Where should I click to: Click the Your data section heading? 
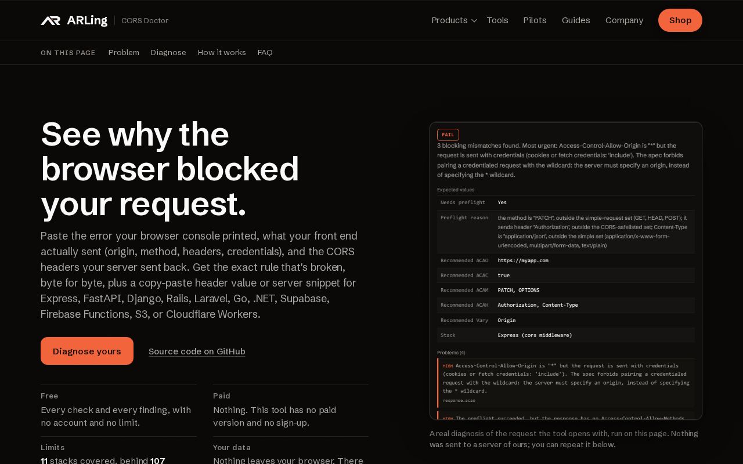233,447
